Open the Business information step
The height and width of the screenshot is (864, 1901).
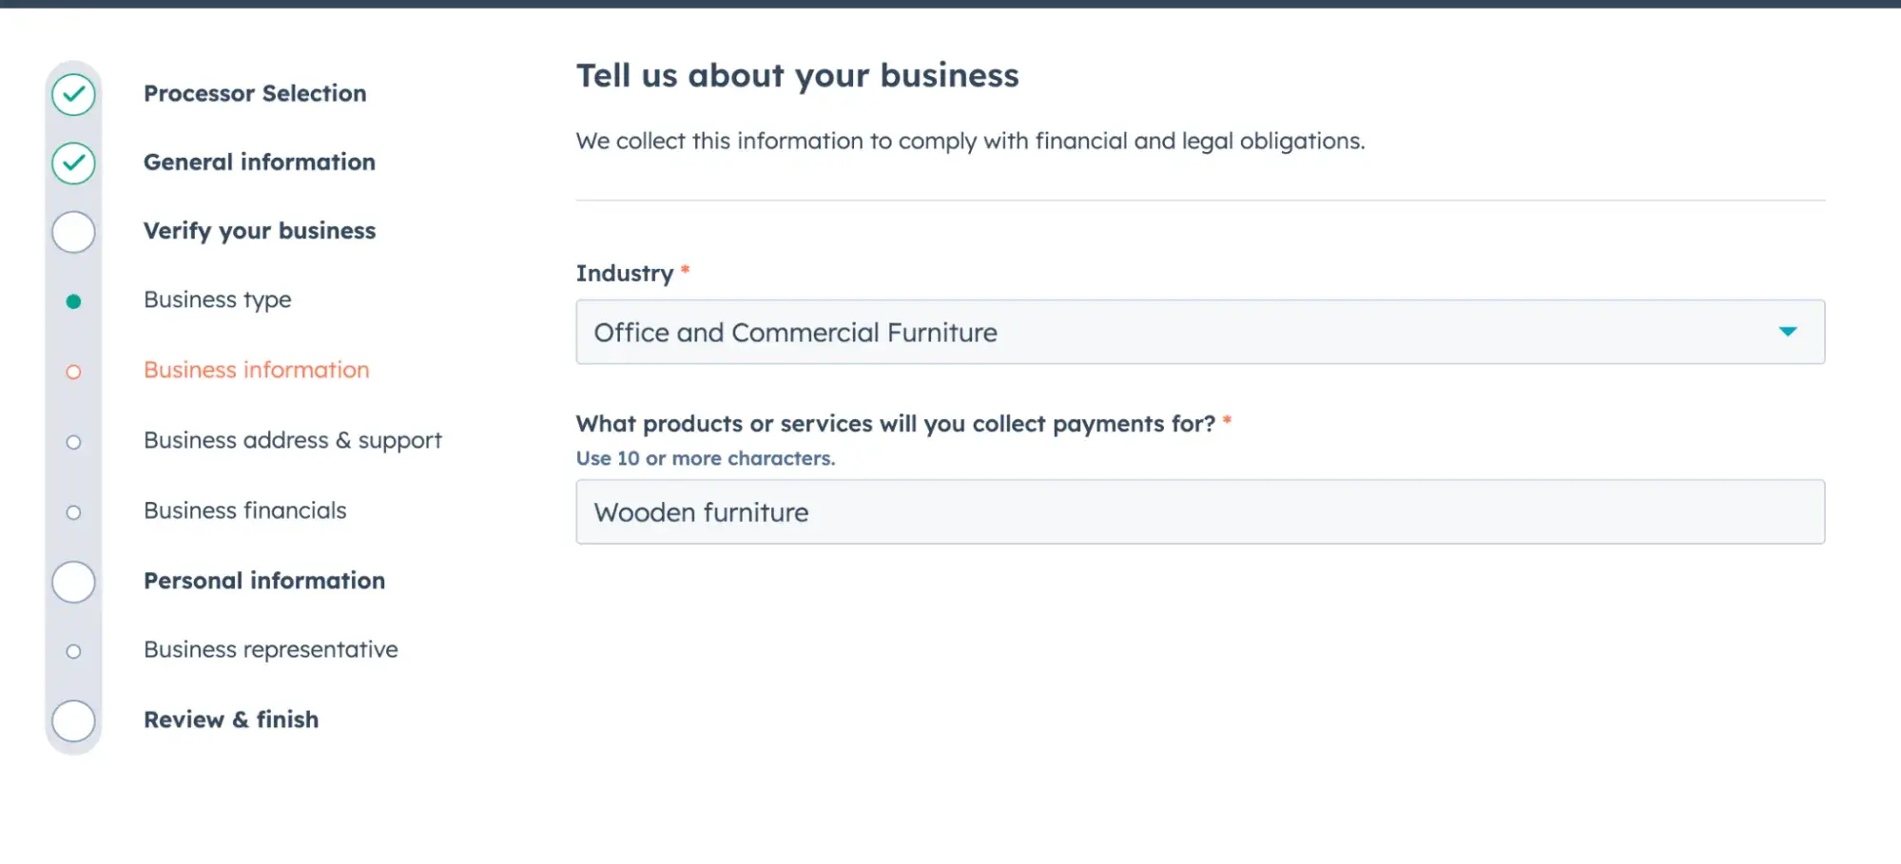[x=257, y=370]
